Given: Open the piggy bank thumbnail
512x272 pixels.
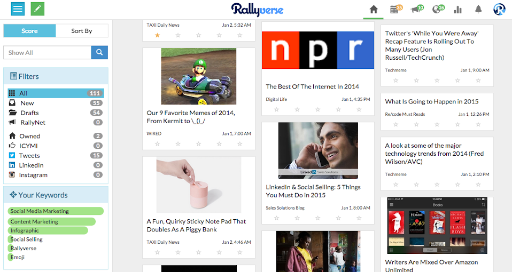Looking at the screenshot, I should coord(198,185).
